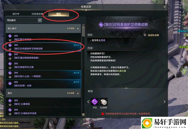
Task: Switch to the 已完成任务 tab
Action: [x=37, y=14]
